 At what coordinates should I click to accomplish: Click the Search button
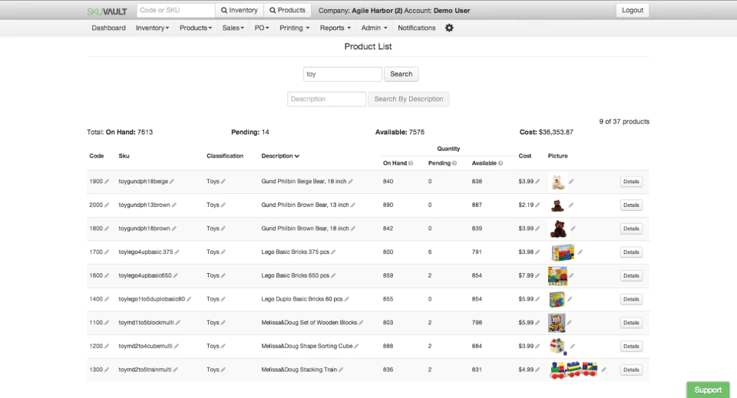pyautogui.click(x=401, y=74)
